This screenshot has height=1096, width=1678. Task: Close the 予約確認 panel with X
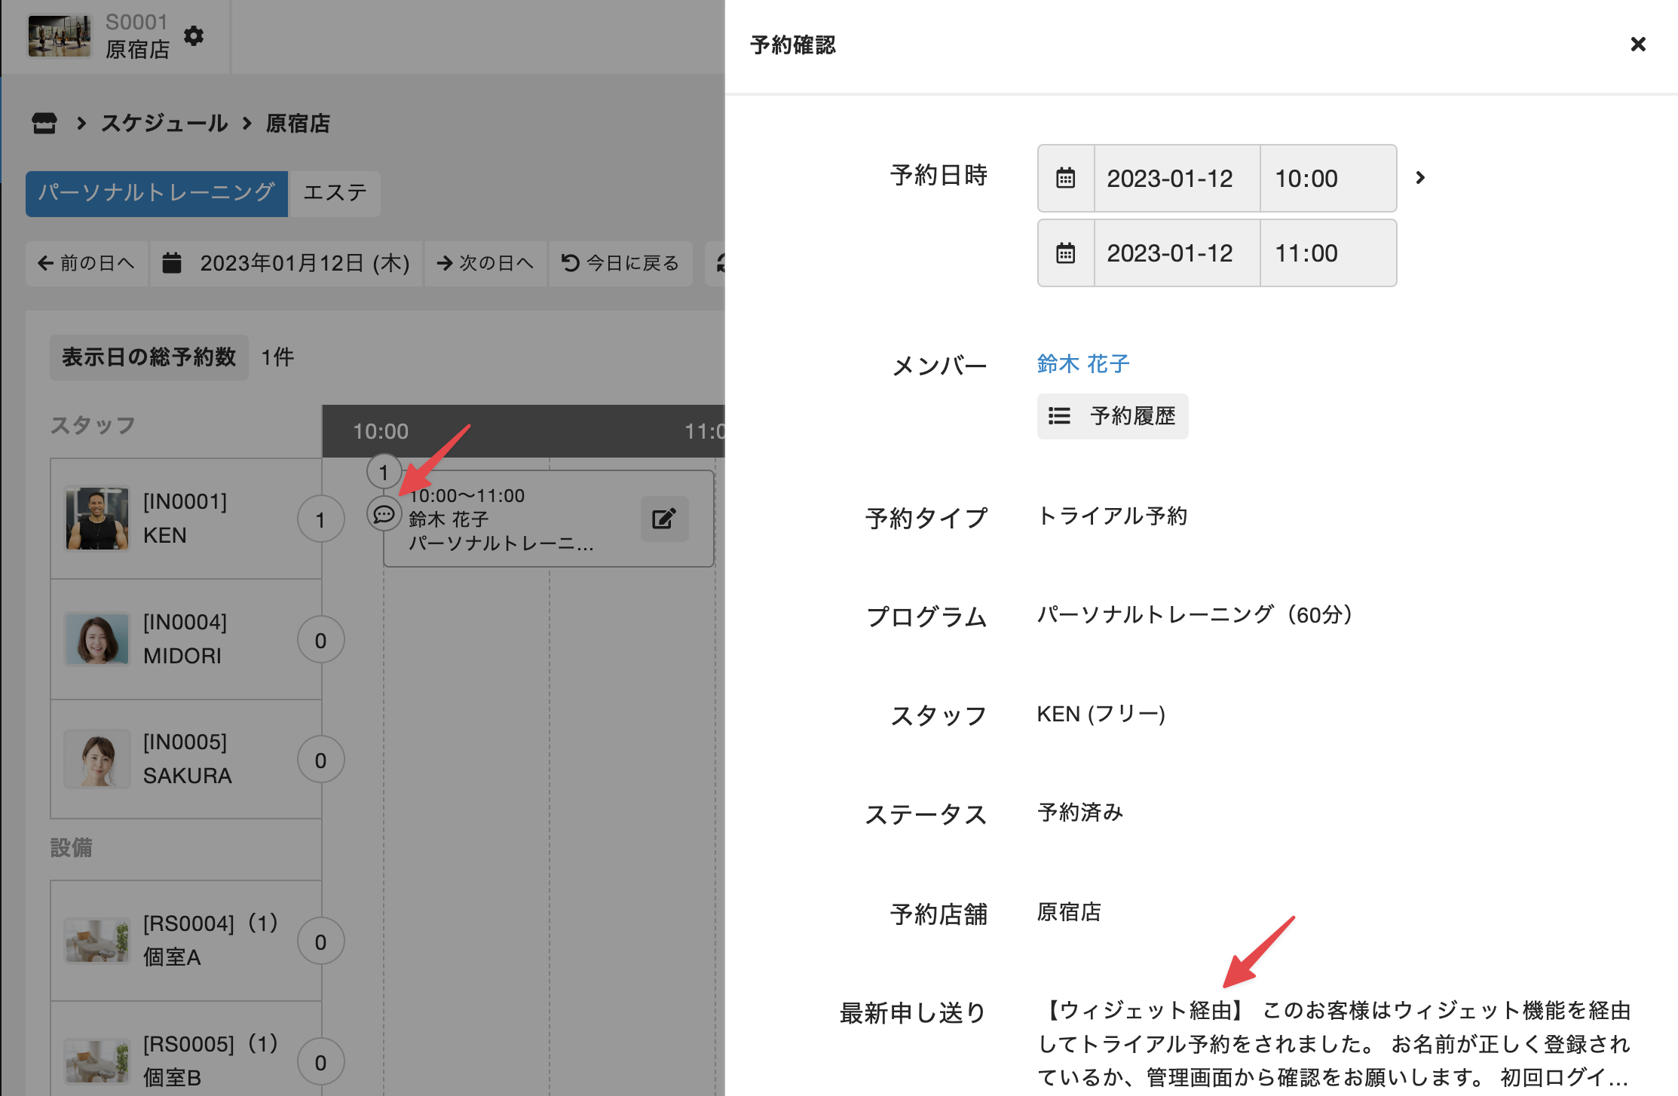pos(1637,44)
